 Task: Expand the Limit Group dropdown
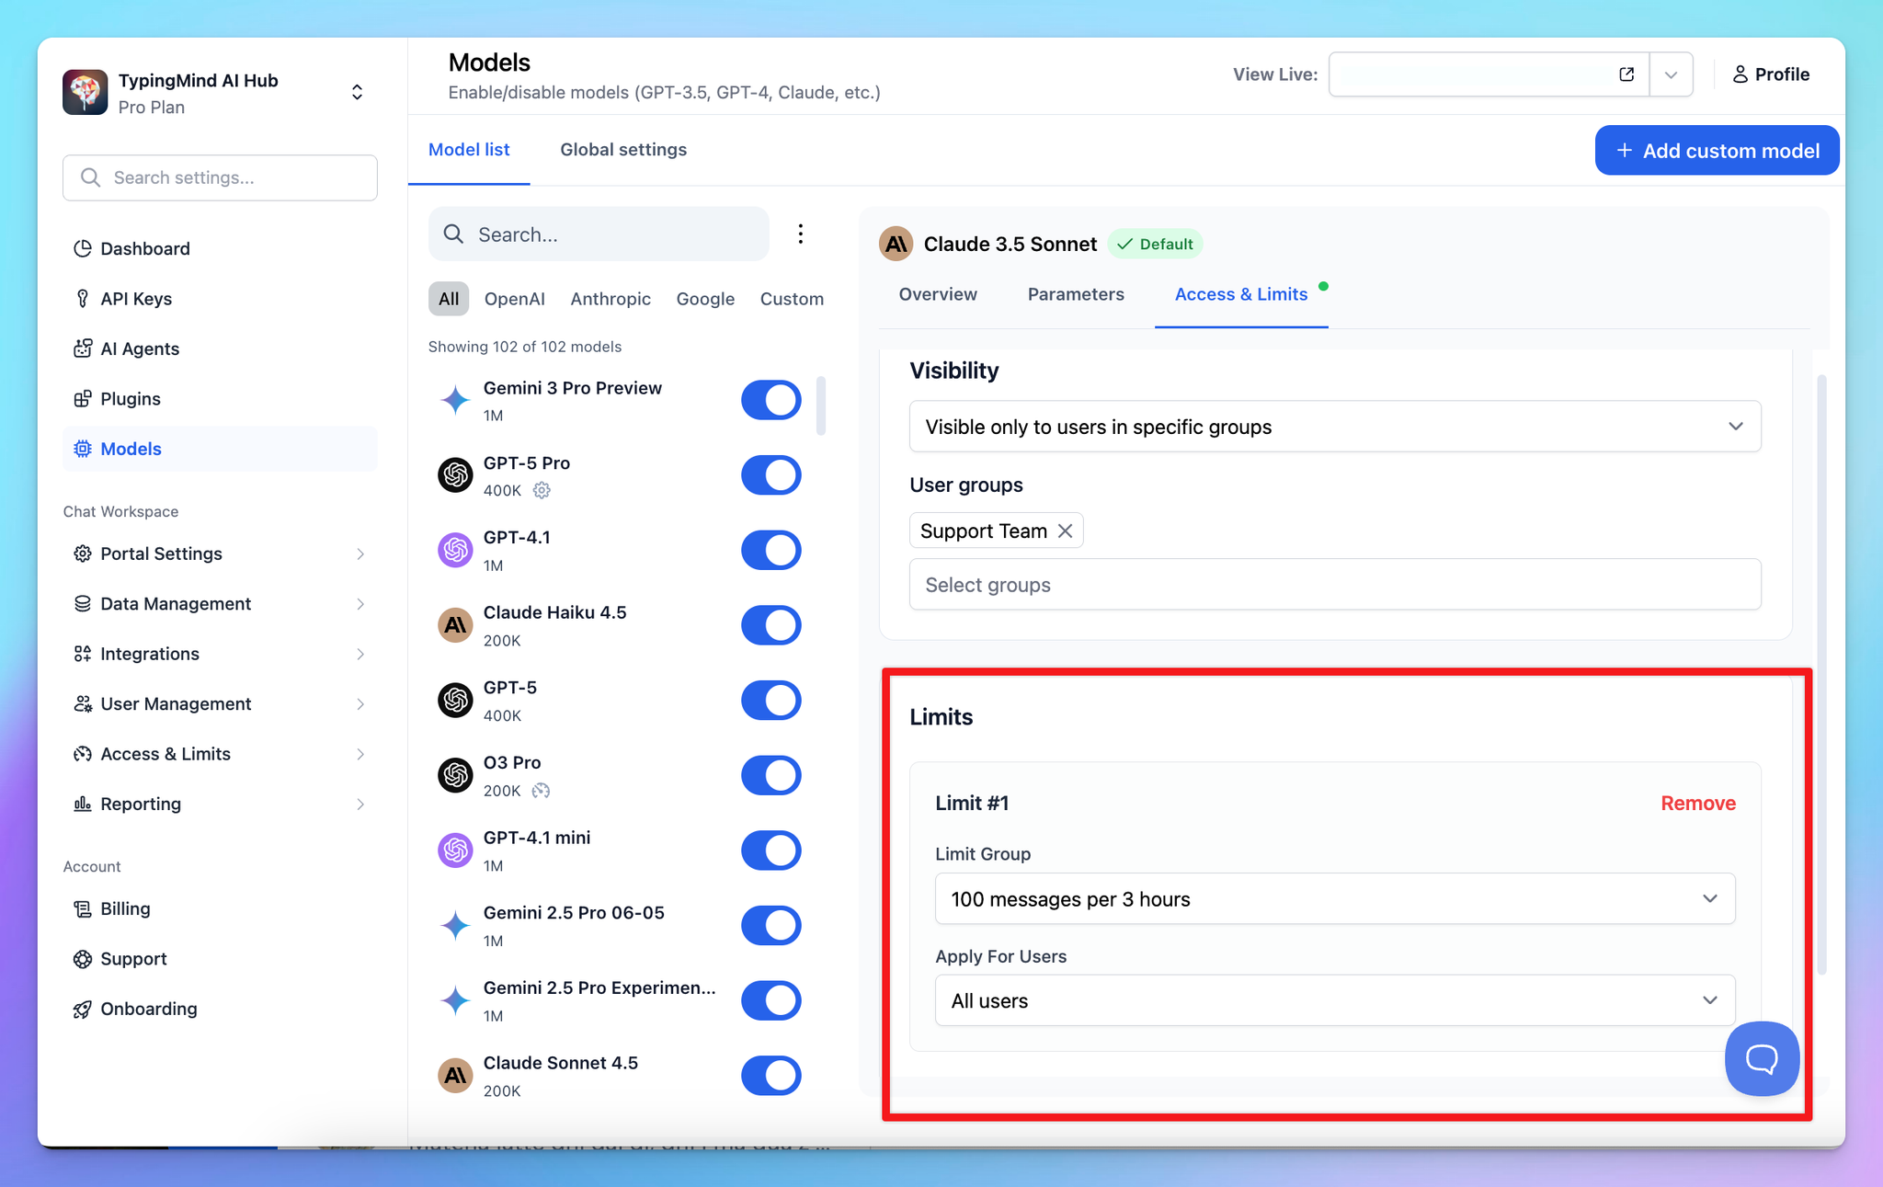tap(1334, 899)
